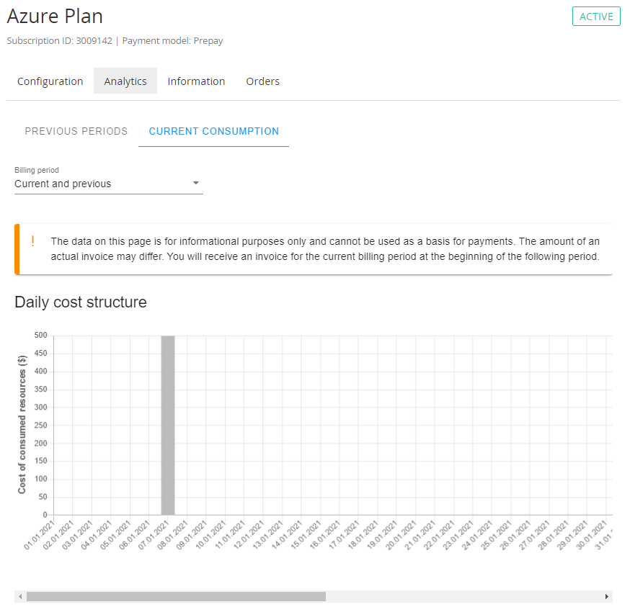This screenshot has width=630, height=607.
Task: Click the 500 value on the cost axis
Action: 40,336
